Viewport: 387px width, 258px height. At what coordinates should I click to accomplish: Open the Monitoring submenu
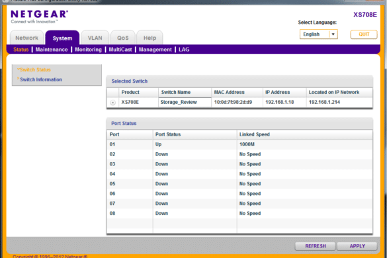point(89,50)
